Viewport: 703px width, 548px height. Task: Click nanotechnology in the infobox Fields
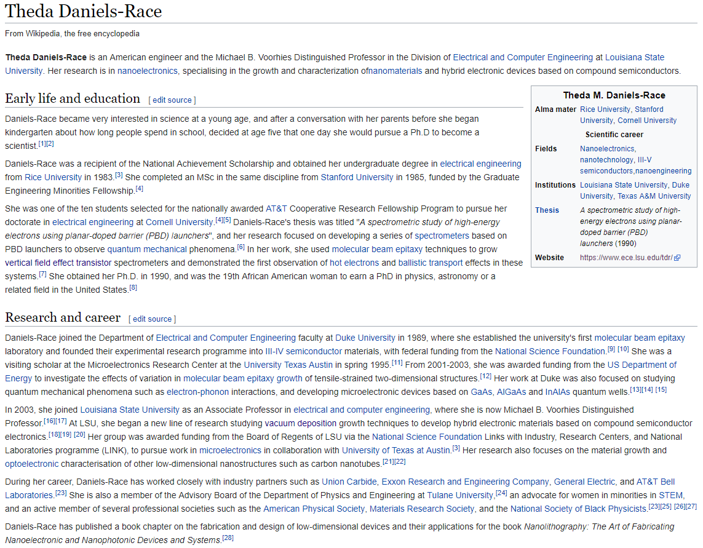(606, 160)
